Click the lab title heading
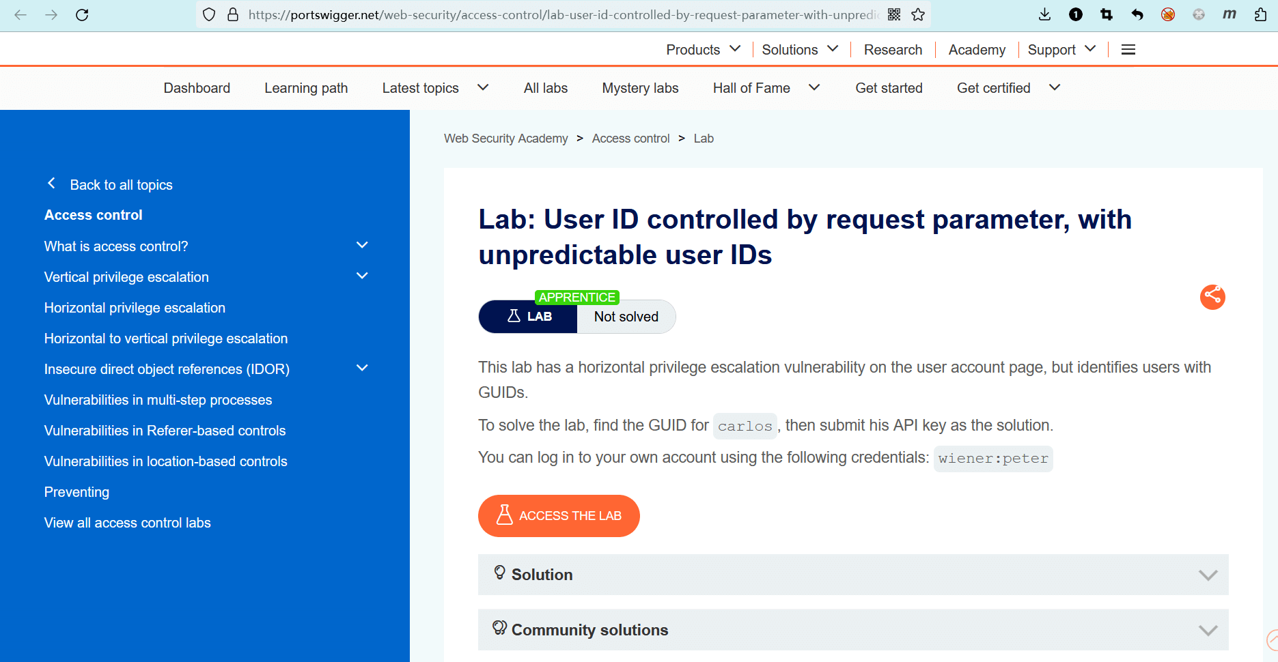The width and height of the screenshot is (1278, 662). pyautogui.click(x=805, y=237)
